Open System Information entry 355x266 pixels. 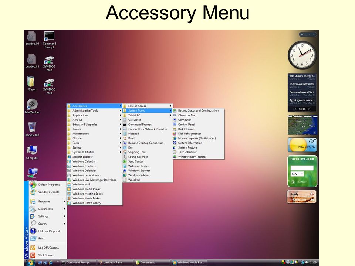point(198,143)
